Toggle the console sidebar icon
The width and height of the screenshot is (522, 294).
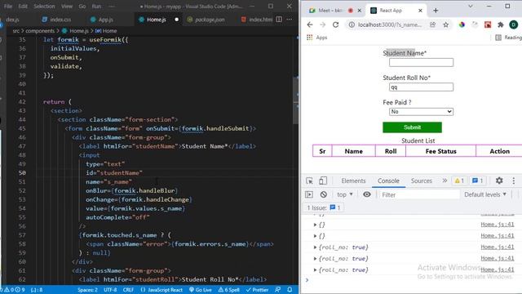pos(309,194)
